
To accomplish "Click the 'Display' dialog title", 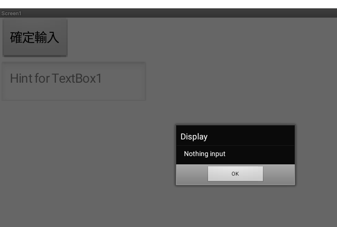I will [x=194, y=136].
